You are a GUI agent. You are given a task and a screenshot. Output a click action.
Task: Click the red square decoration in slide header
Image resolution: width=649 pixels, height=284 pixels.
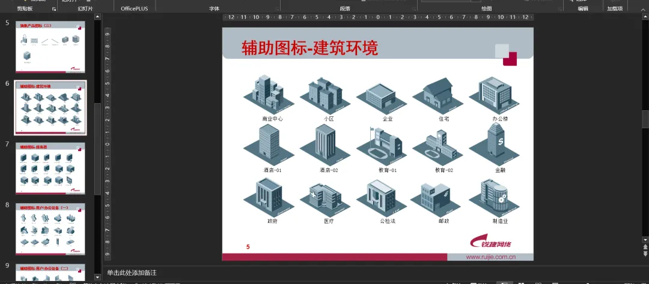(x=510, y=59)
